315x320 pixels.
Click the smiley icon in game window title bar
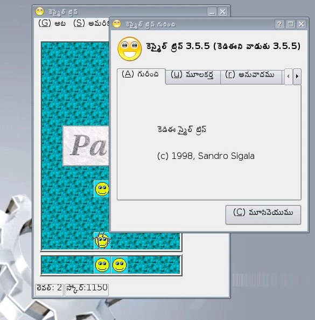click(40, 11)
